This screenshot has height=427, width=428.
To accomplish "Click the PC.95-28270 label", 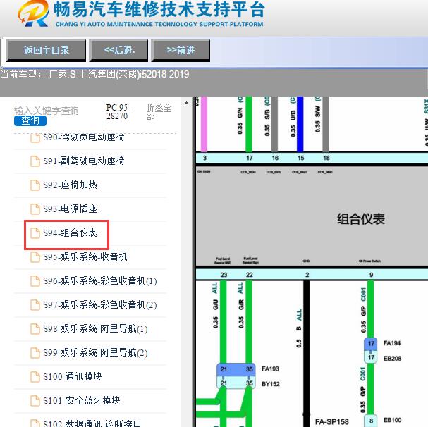I will pyautogui.click(x=118, y=112).
